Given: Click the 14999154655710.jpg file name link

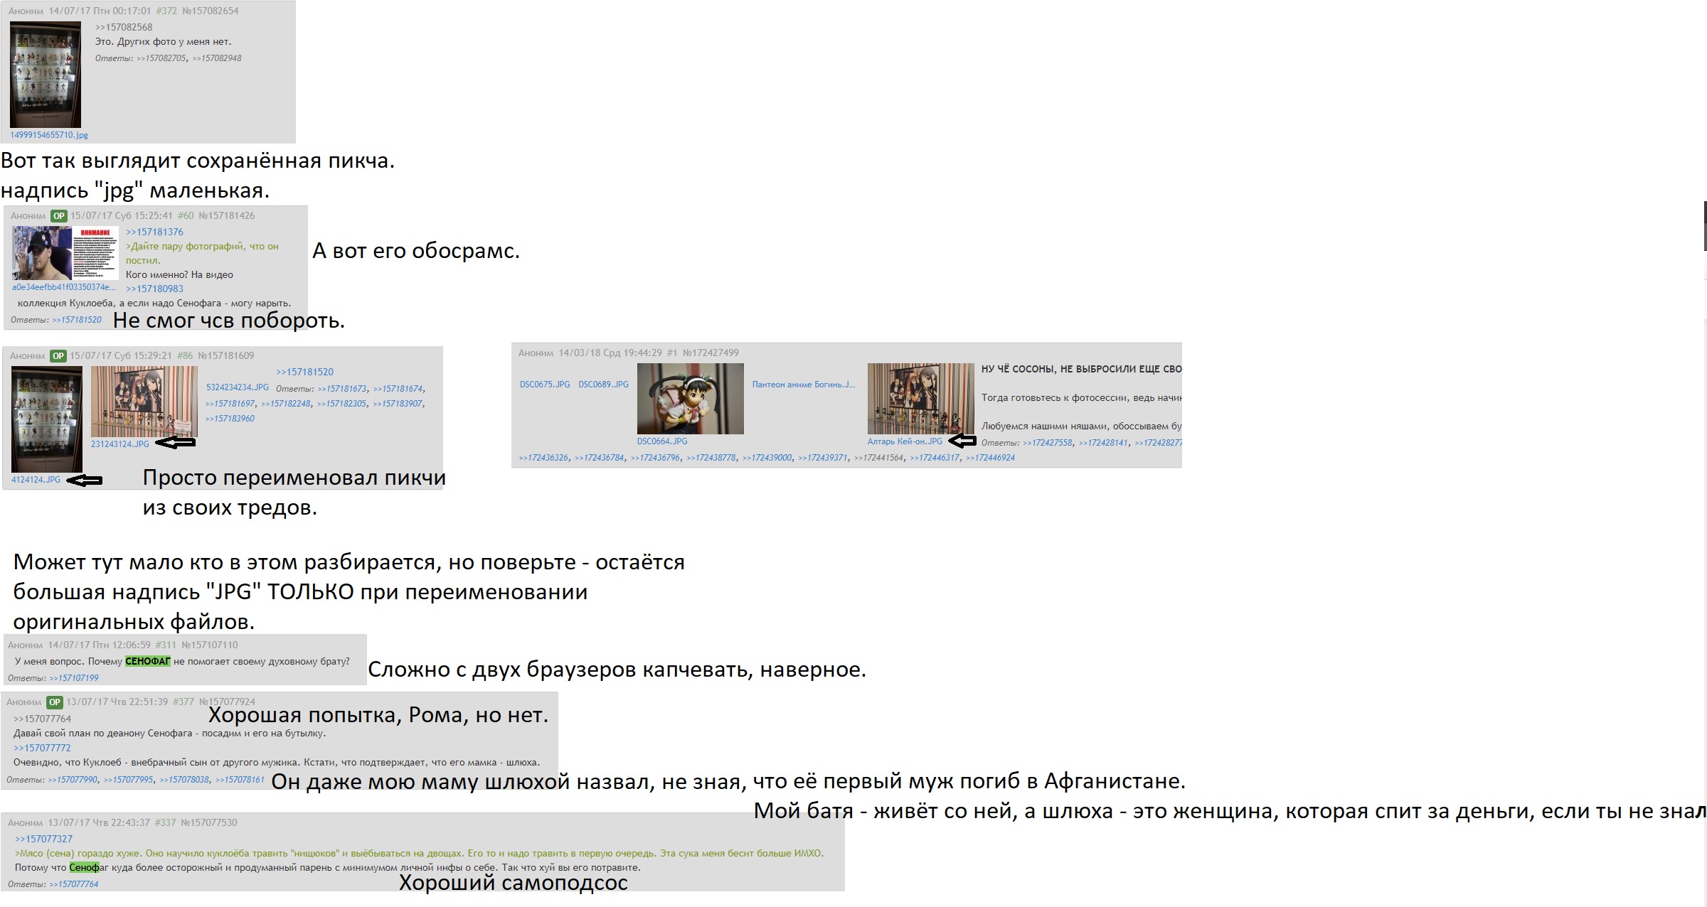Looking at the screenshot, I should point(49,135).
